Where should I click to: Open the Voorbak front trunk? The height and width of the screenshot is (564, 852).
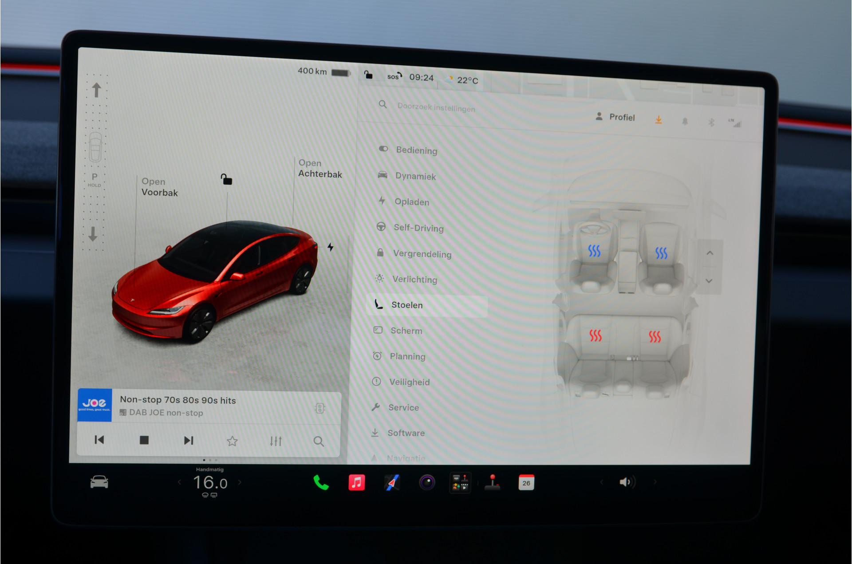(159, 187)
